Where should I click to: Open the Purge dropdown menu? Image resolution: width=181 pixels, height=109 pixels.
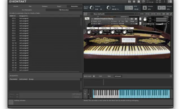(134, 21)
